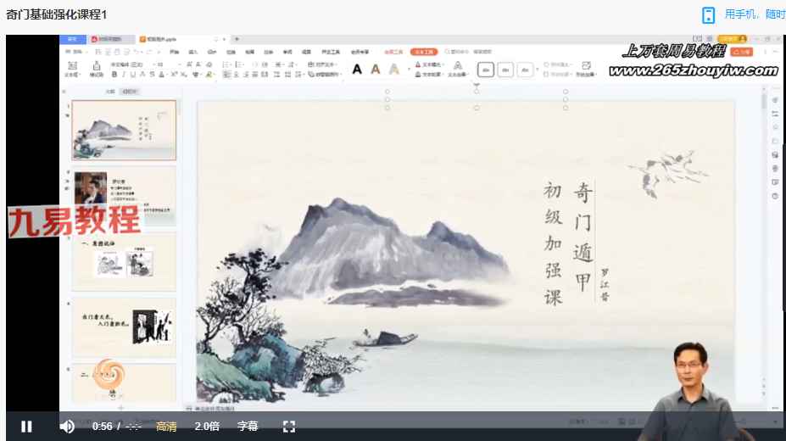Select the second shape style preset
786x441 pixels.
tap(505, 70)
